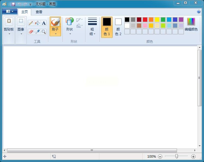Activate 颜色 1 foreground color
204x162 pixels.
(x=107, y=27)
